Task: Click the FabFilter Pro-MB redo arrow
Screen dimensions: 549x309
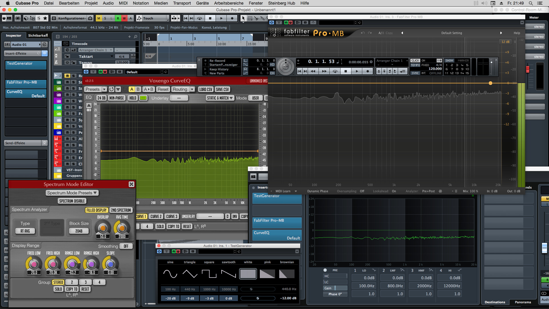Action: pos(370,33)
